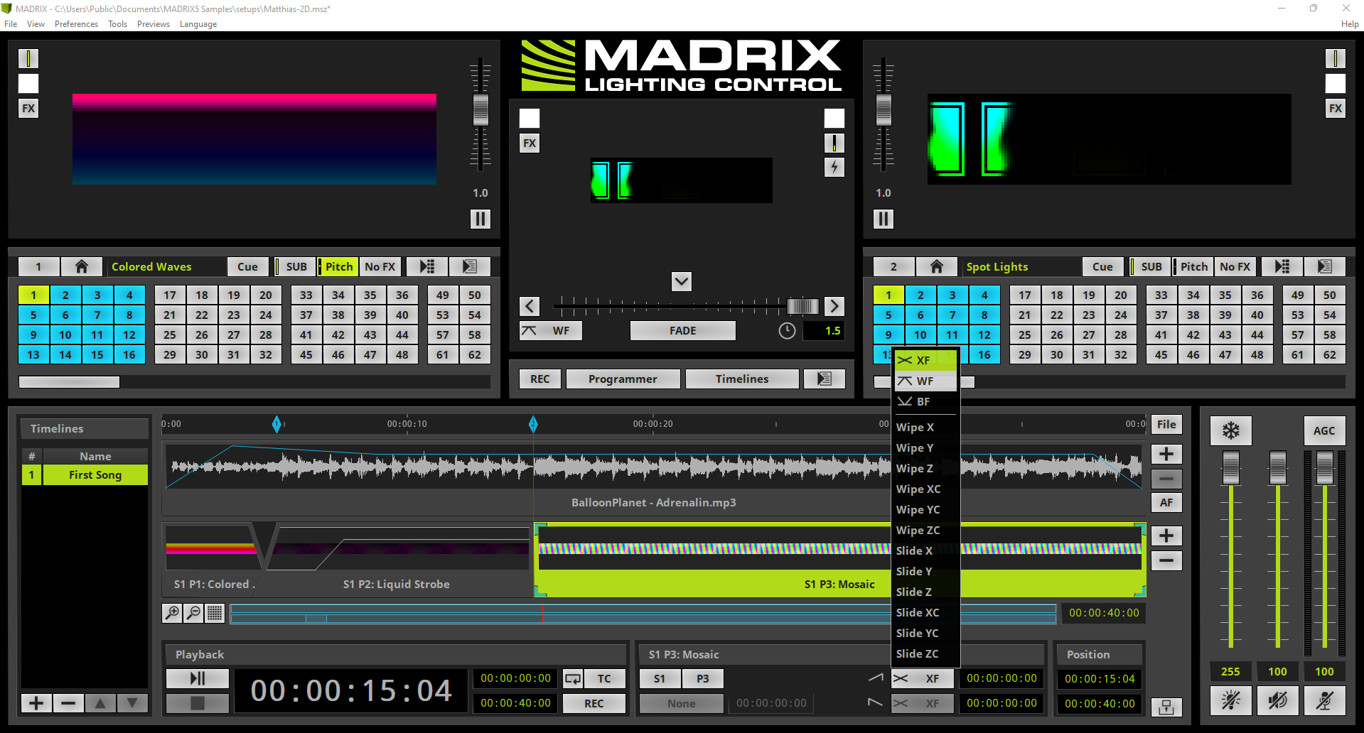Open the Preferences menu
This screenshot has height=733, width=1364.
click(x=77, y=24)
